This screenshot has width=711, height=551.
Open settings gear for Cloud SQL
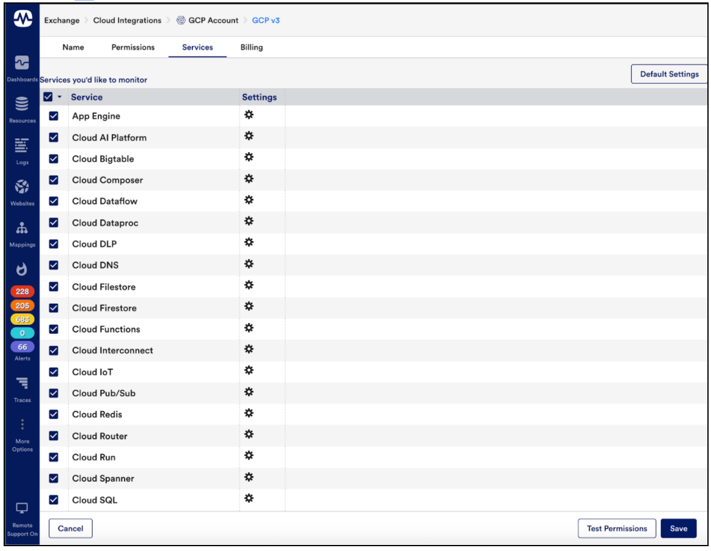coord(249,499)
